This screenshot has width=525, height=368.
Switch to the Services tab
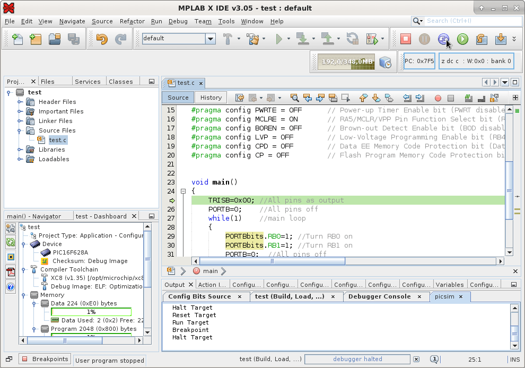click(x=87, y=82)
